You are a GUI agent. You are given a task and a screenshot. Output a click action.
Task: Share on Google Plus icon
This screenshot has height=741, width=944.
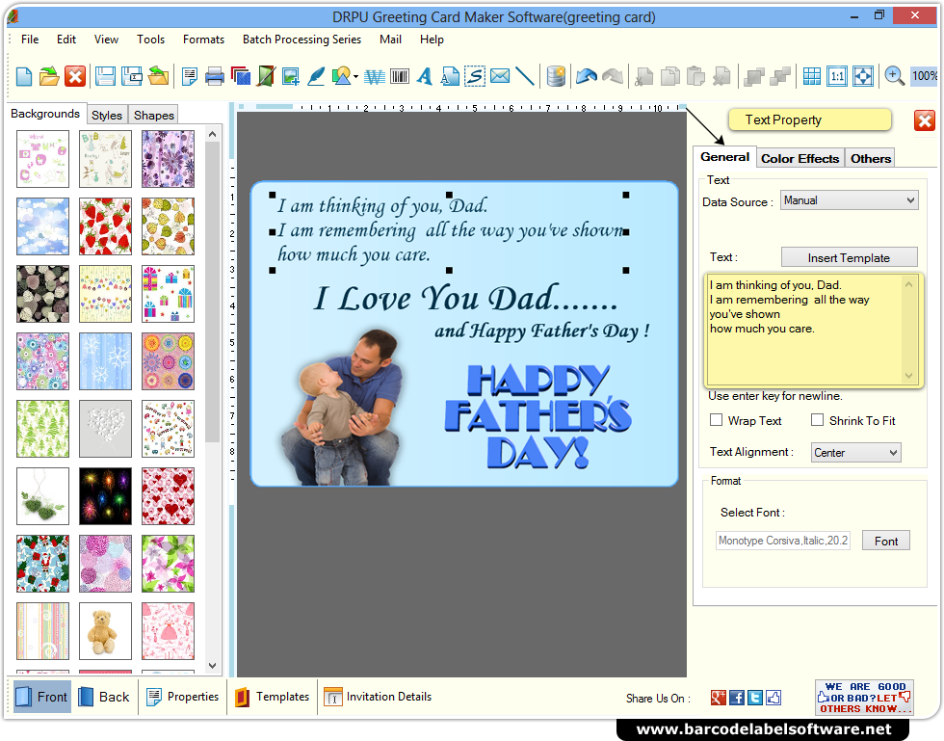[719, 698]
